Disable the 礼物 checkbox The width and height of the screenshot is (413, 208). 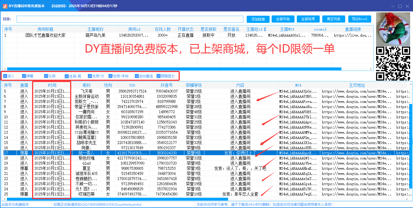[x=46, y=76]
